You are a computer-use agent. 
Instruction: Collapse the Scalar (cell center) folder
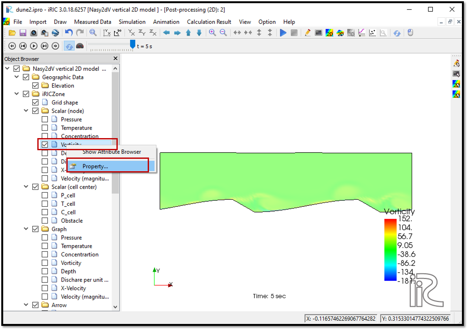(26, 186)
